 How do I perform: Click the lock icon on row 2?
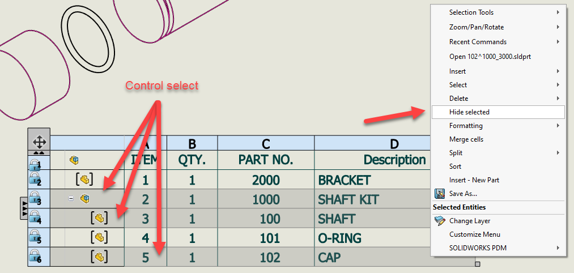[35, 180]
